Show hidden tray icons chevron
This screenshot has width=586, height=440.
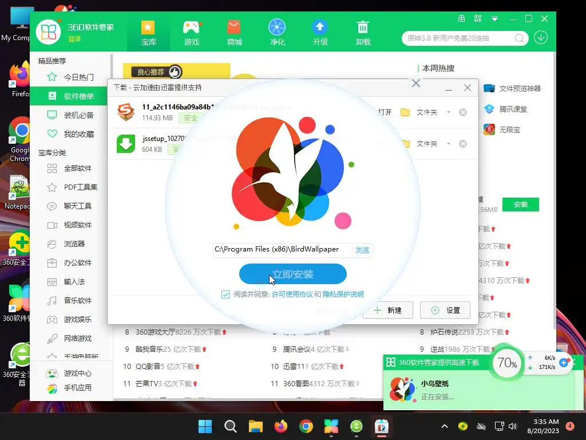444,426
